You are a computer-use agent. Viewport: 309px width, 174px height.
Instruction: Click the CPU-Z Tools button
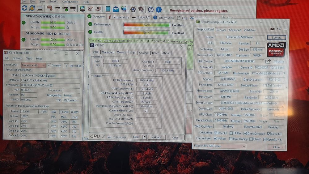click(136, 137)
